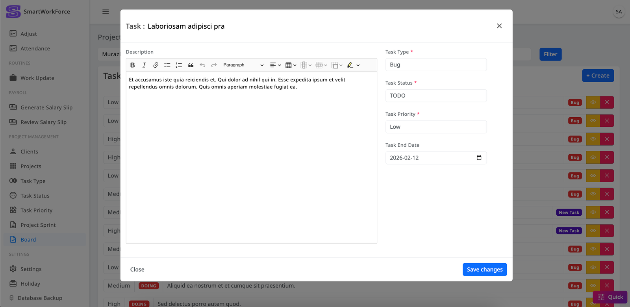Open the Task Priority dropdown showing Low
The width and height of the screenshot is (630, 307).
(436, 127)
